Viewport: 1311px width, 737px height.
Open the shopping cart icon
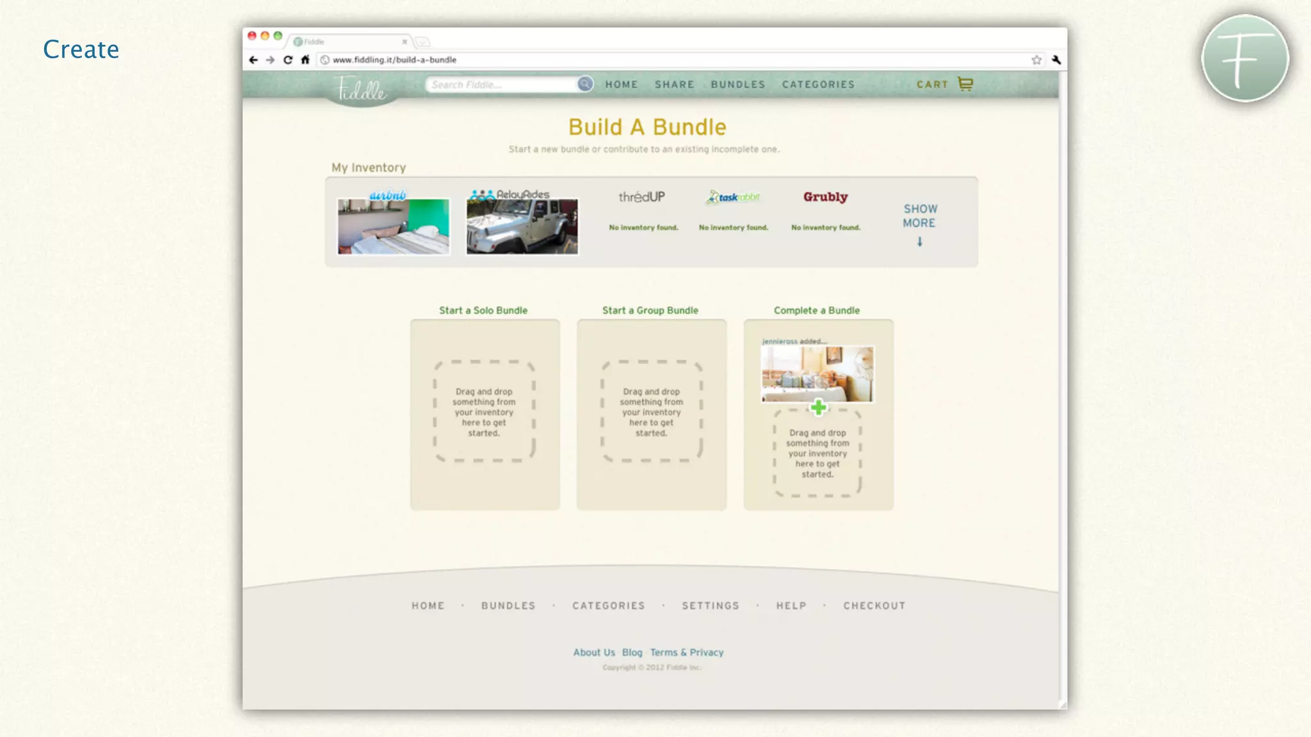click(965, 84)
